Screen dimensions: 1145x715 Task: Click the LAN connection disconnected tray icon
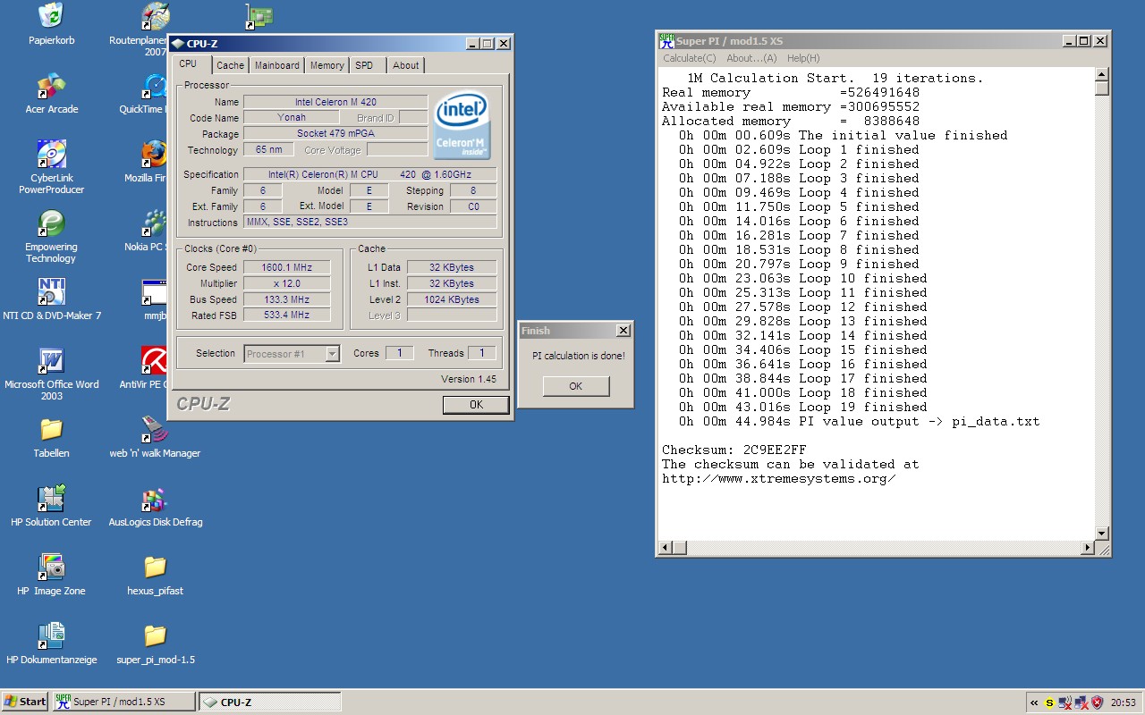1081,702
